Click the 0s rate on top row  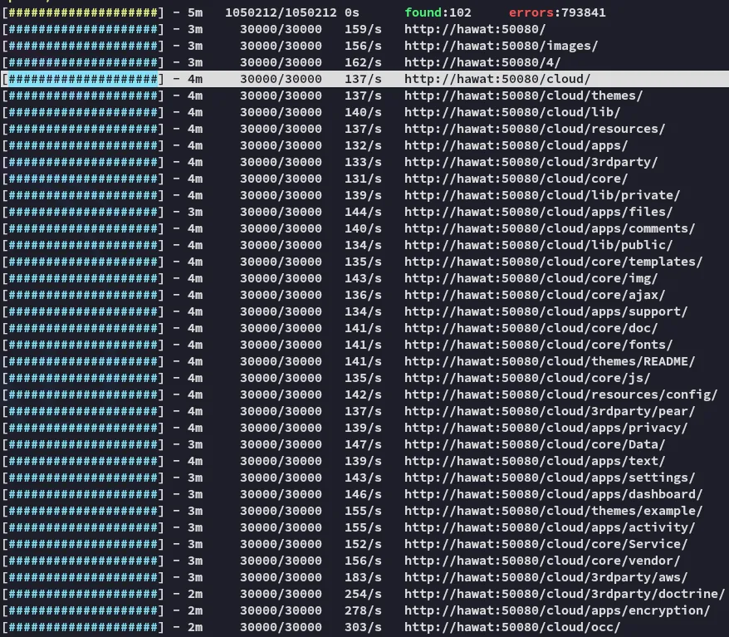click(352, 12)
